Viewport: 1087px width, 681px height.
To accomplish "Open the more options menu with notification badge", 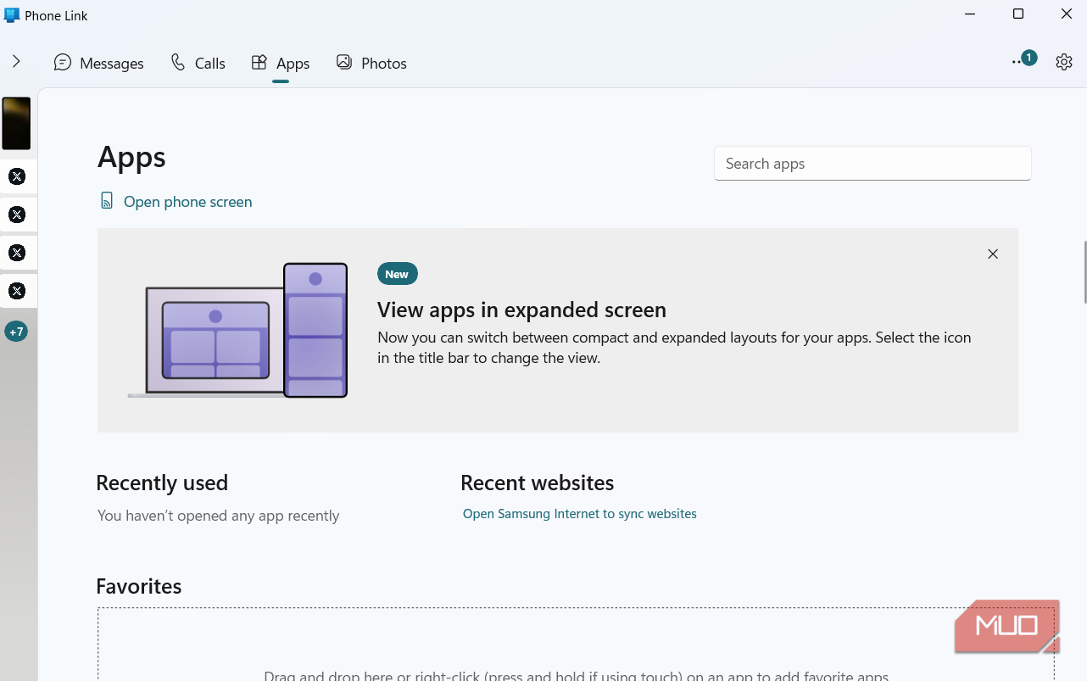I will (1023, 60).
